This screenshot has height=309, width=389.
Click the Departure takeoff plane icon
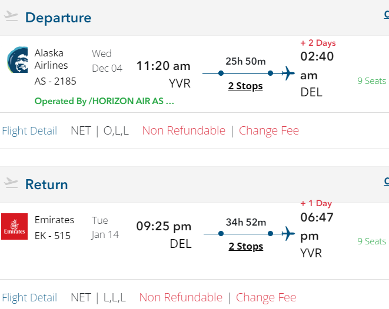pos(11,16)
